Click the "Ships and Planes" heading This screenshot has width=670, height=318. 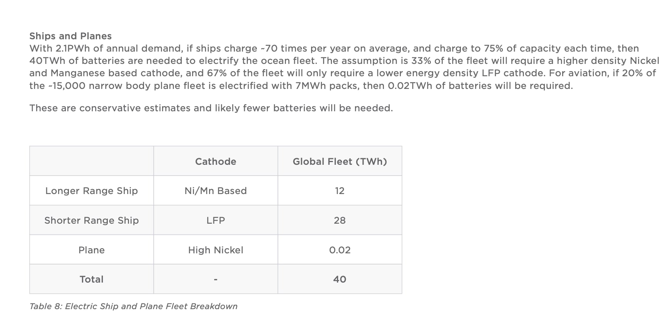(x=70, y=36)
